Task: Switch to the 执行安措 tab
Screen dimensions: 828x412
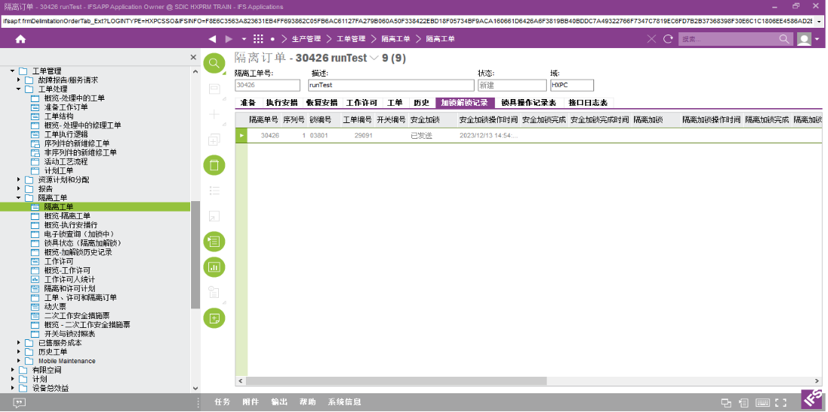Action: [281, 103]
